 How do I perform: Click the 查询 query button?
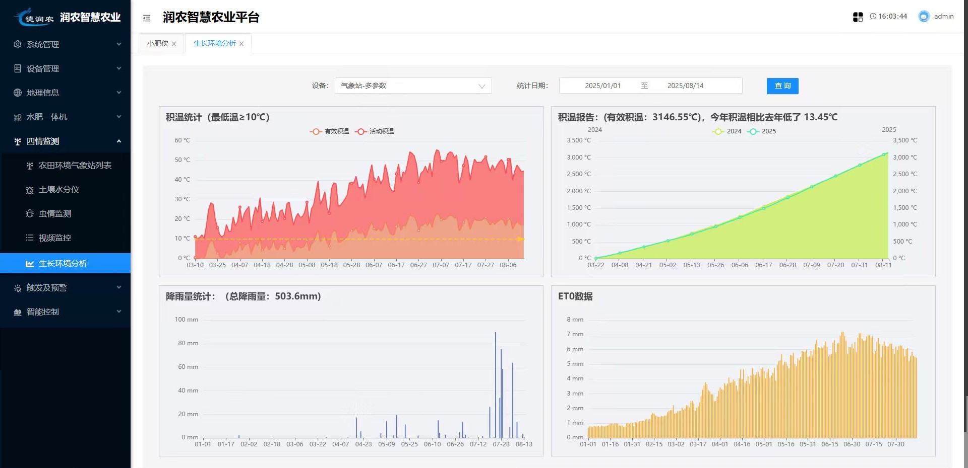click(782, 86)
